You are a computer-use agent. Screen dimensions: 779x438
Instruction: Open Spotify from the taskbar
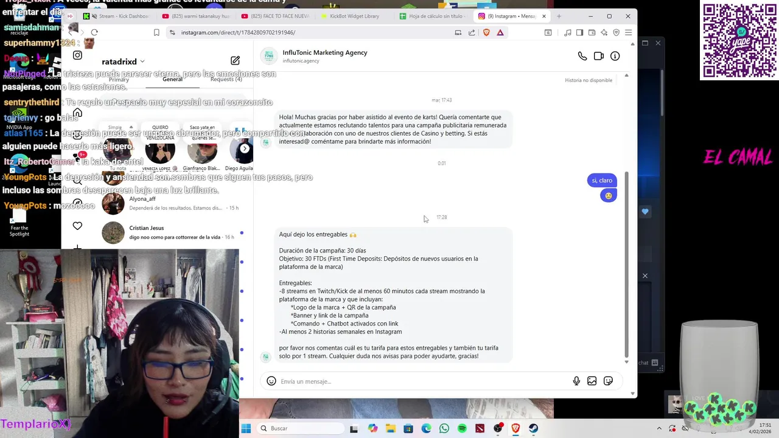462,428
